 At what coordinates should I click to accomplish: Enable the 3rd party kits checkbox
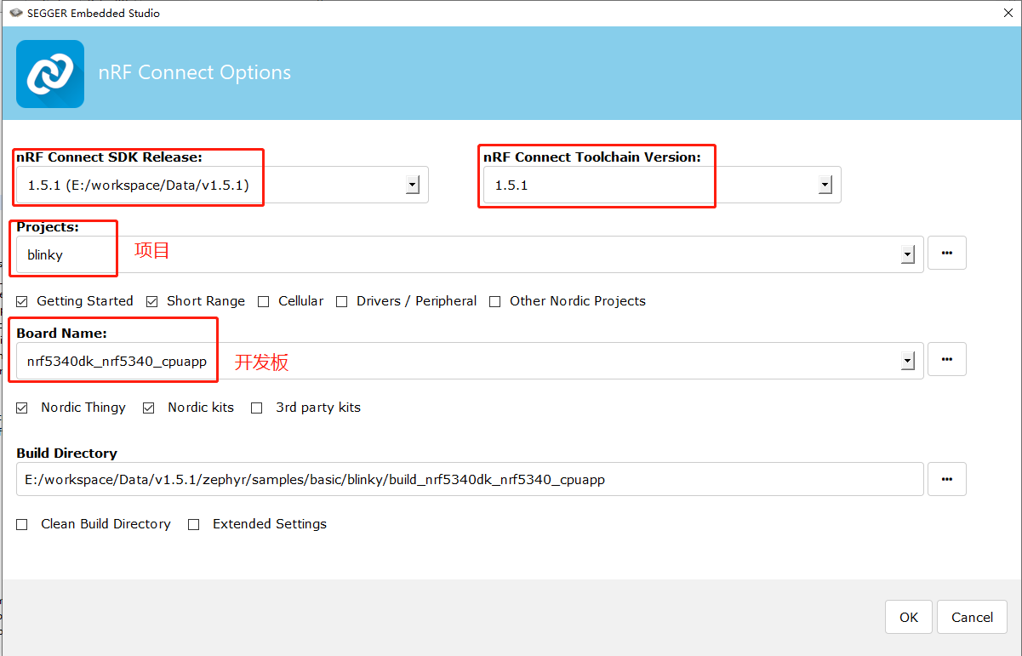(256, 408)
